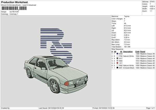
Task: Pick the white swatch in the 1082 row
Action: 117,65
